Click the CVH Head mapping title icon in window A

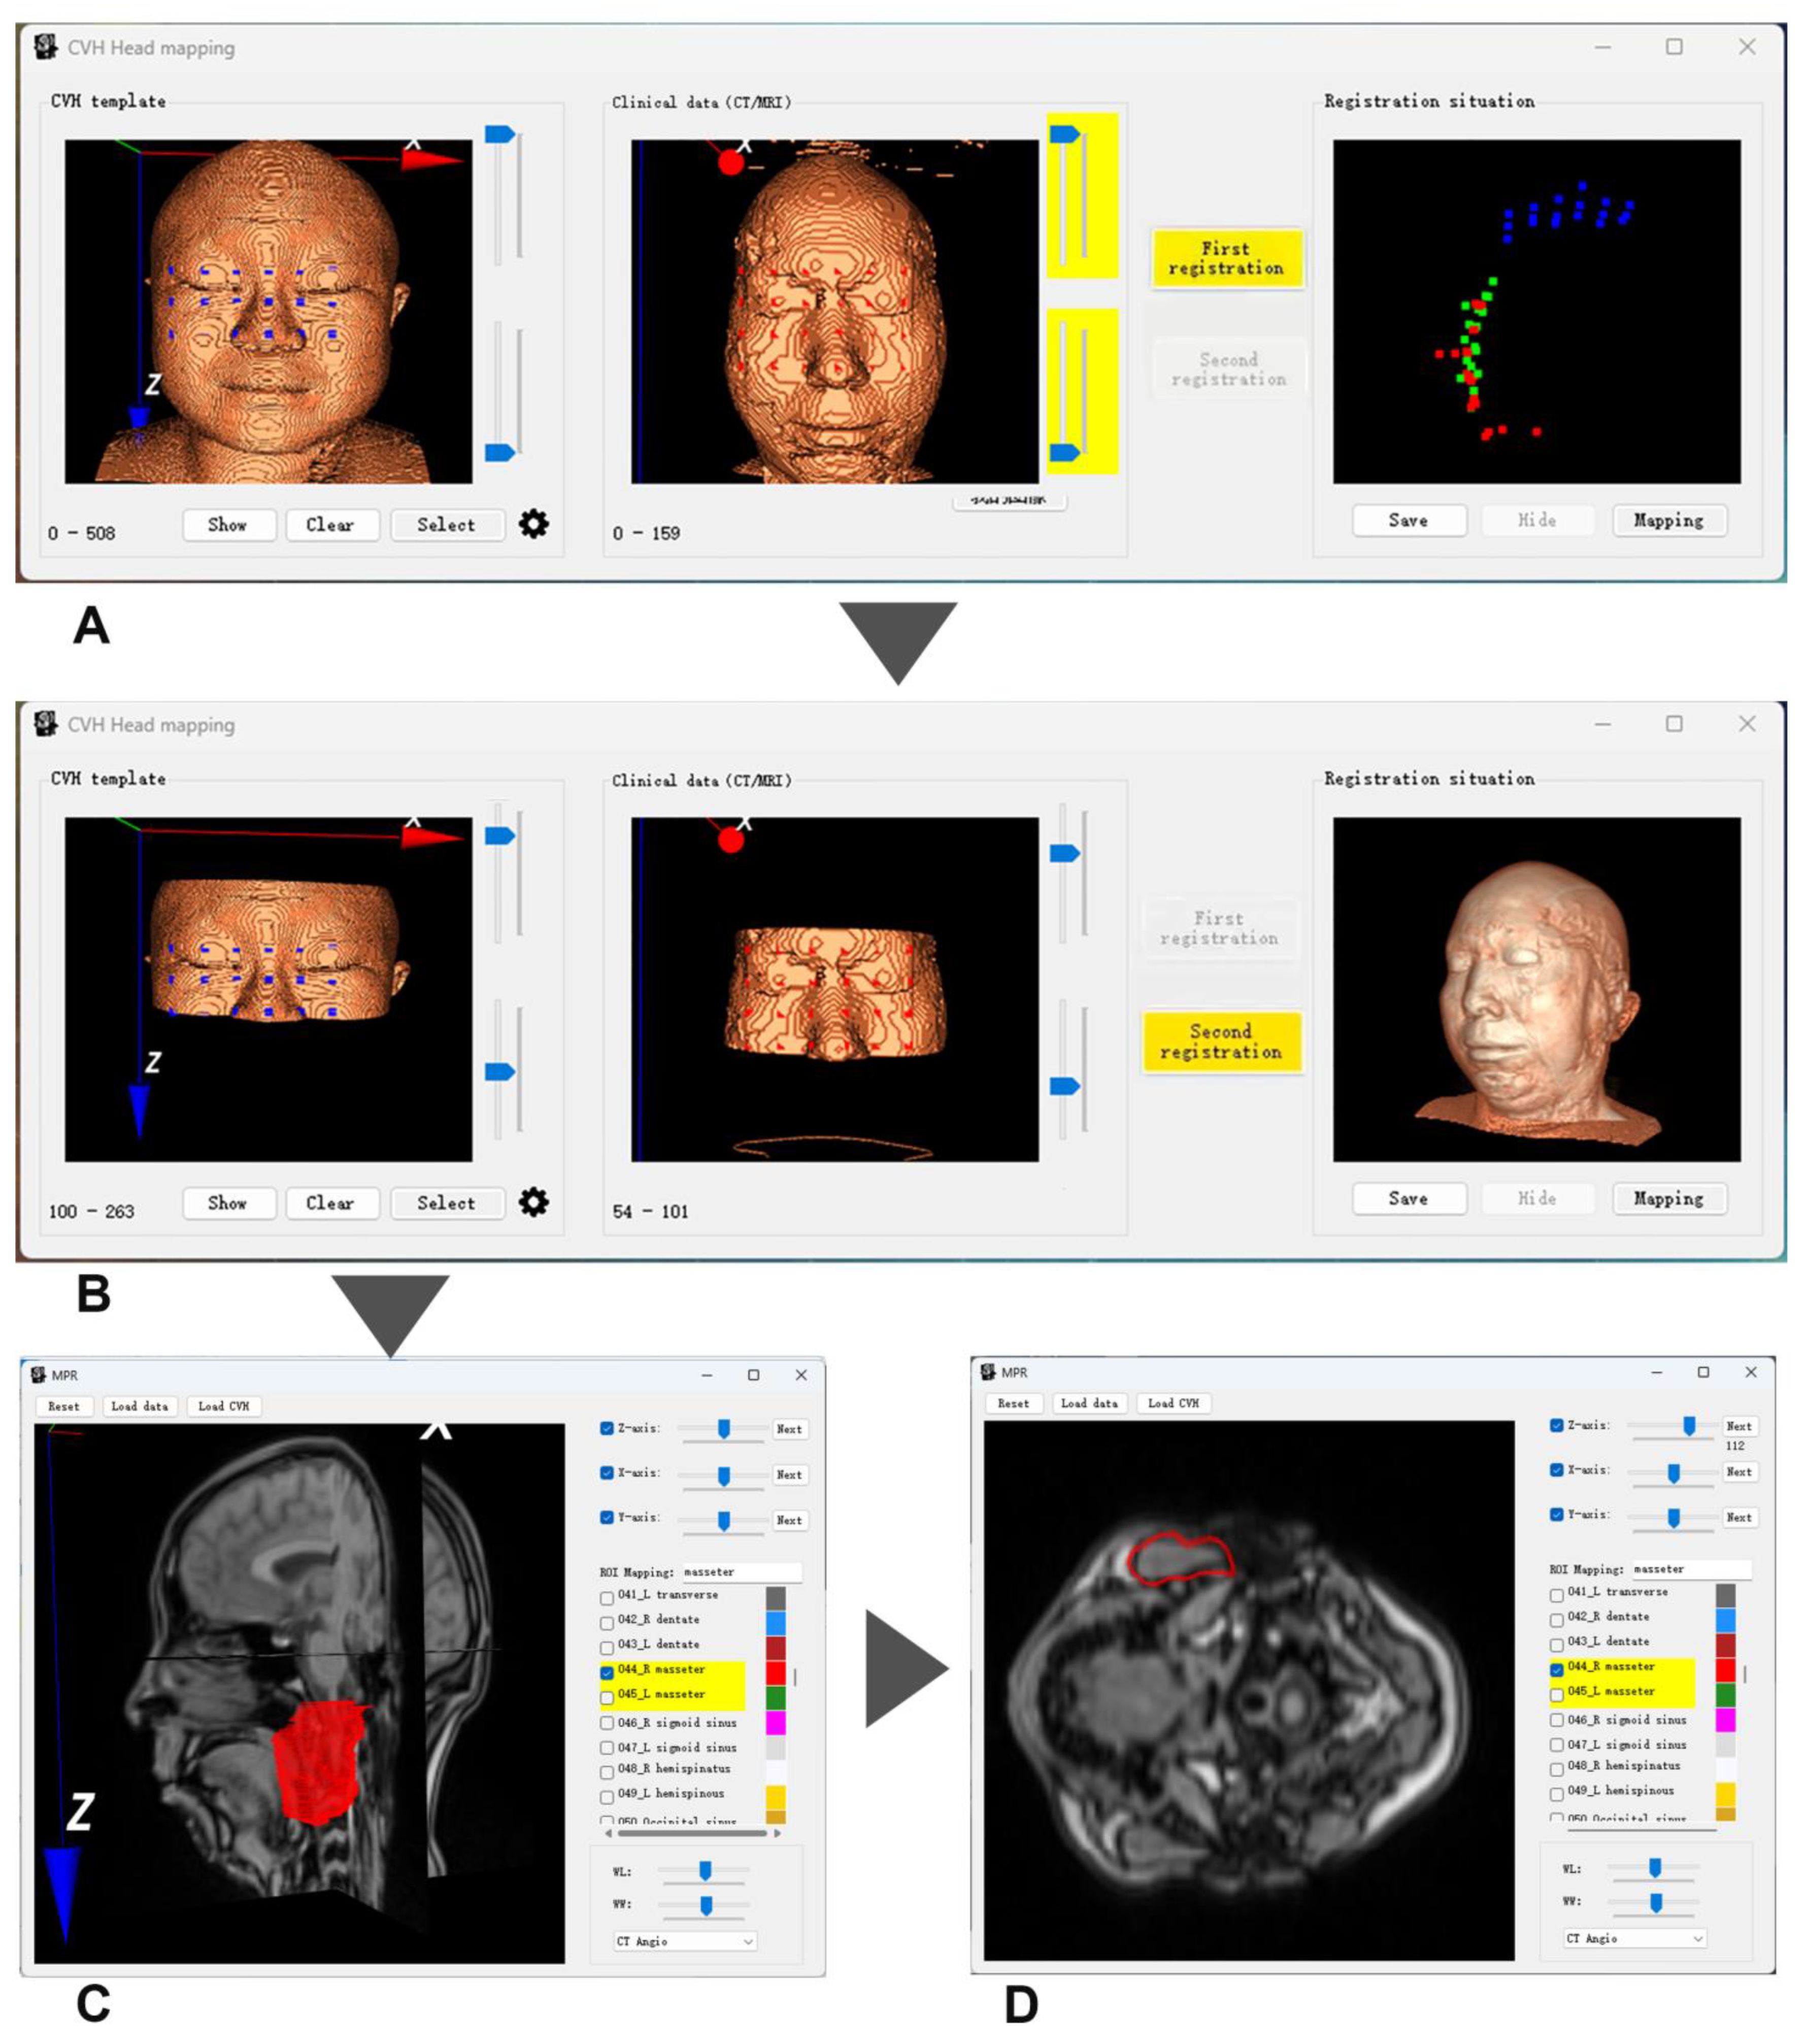point(45,47)
